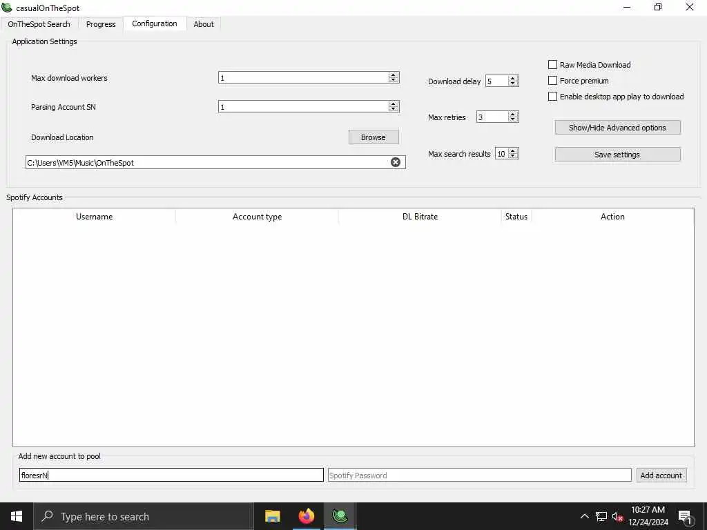Image resolution: width=707 pixels, height=530 pixels.
Task: Click the DL Bitrate column header
Action: click(420, 216)
